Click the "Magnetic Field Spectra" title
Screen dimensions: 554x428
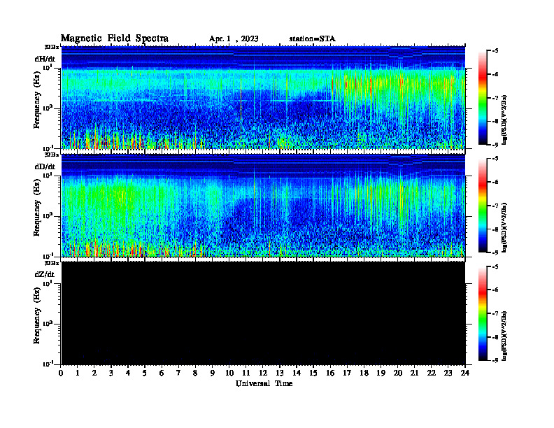tap(115, 38)
